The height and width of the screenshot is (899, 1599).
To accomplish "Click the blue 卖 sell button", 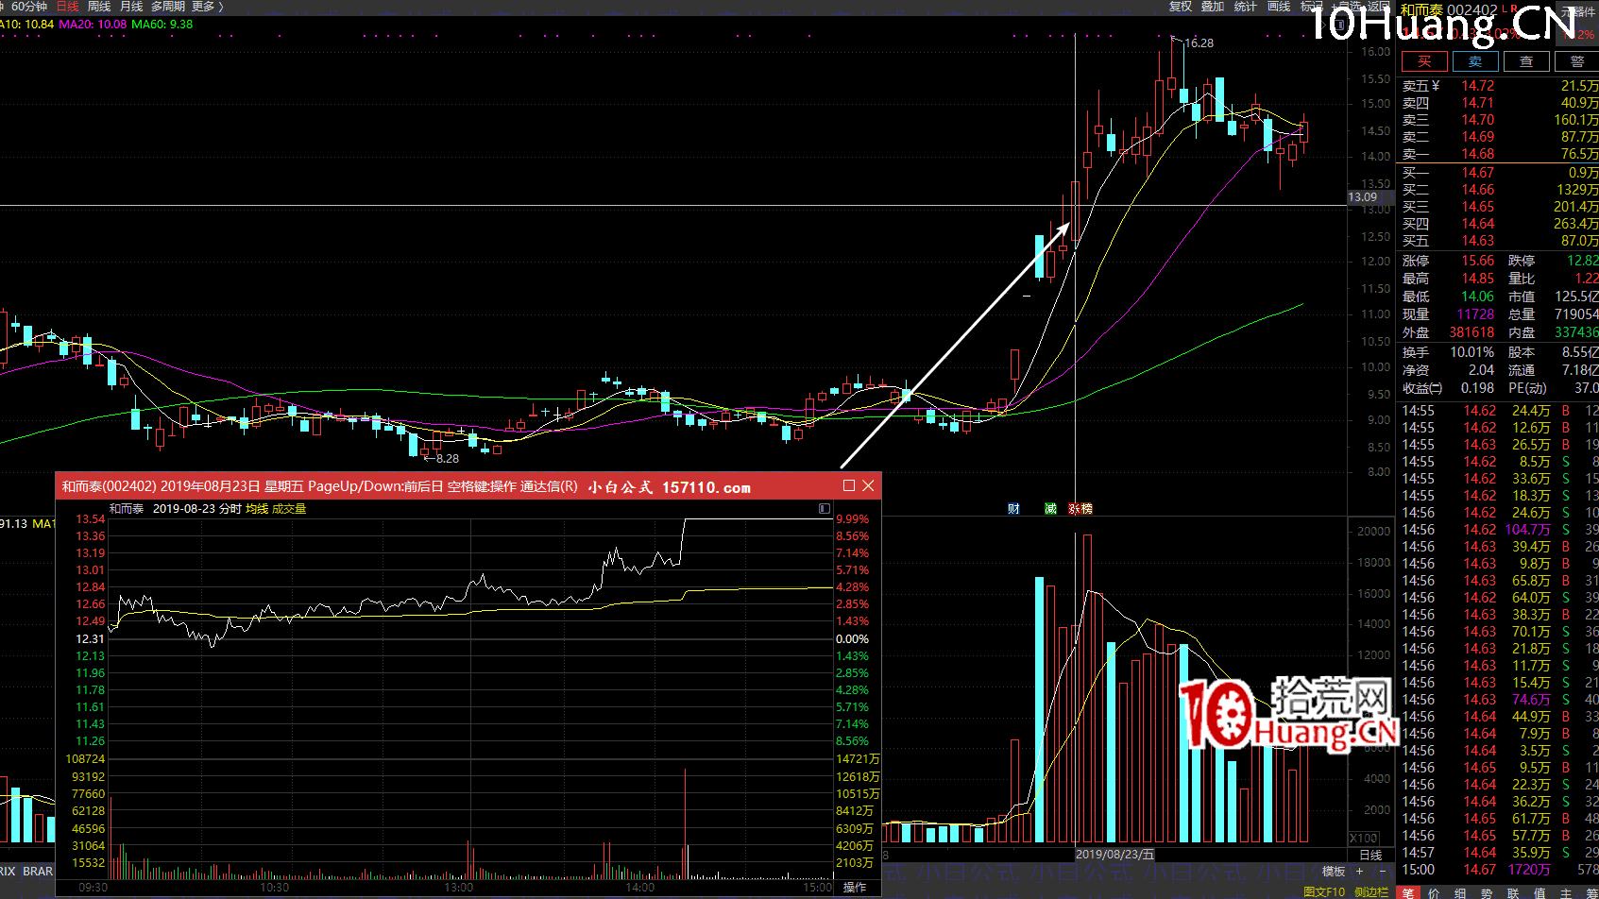I will (x=1475, y=61).
